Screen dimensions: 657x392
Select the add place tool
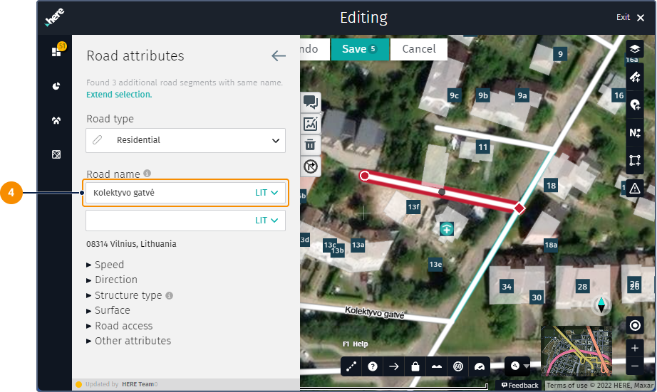[x=635, y=105]
